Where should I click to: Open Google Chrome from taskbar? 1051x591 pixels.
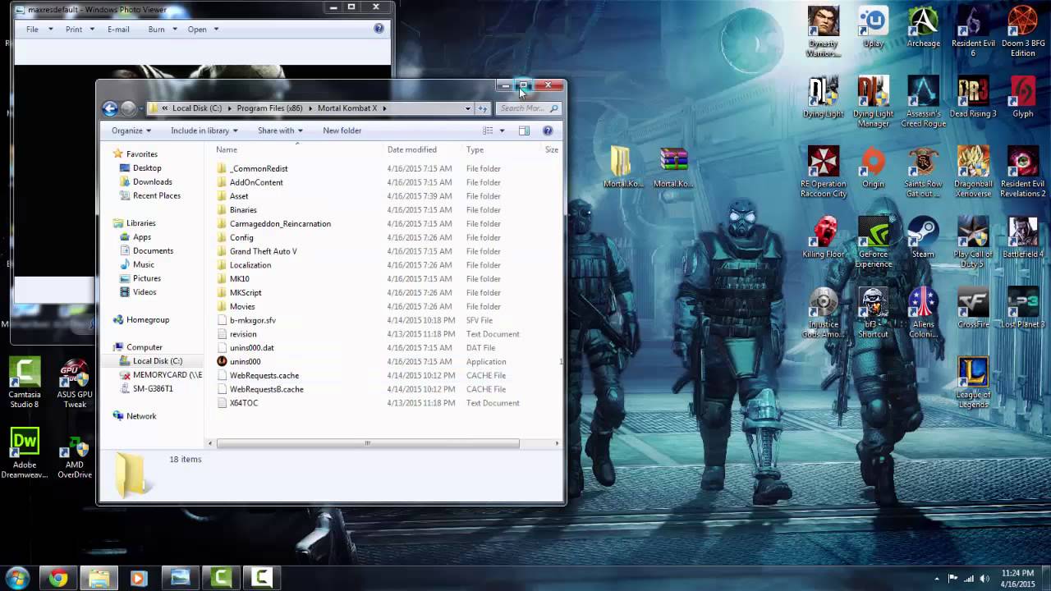click(57, 579)
